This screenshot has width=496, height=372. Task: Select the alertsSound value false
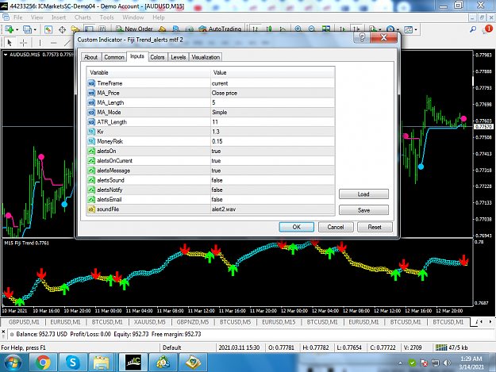coord(273,180)
